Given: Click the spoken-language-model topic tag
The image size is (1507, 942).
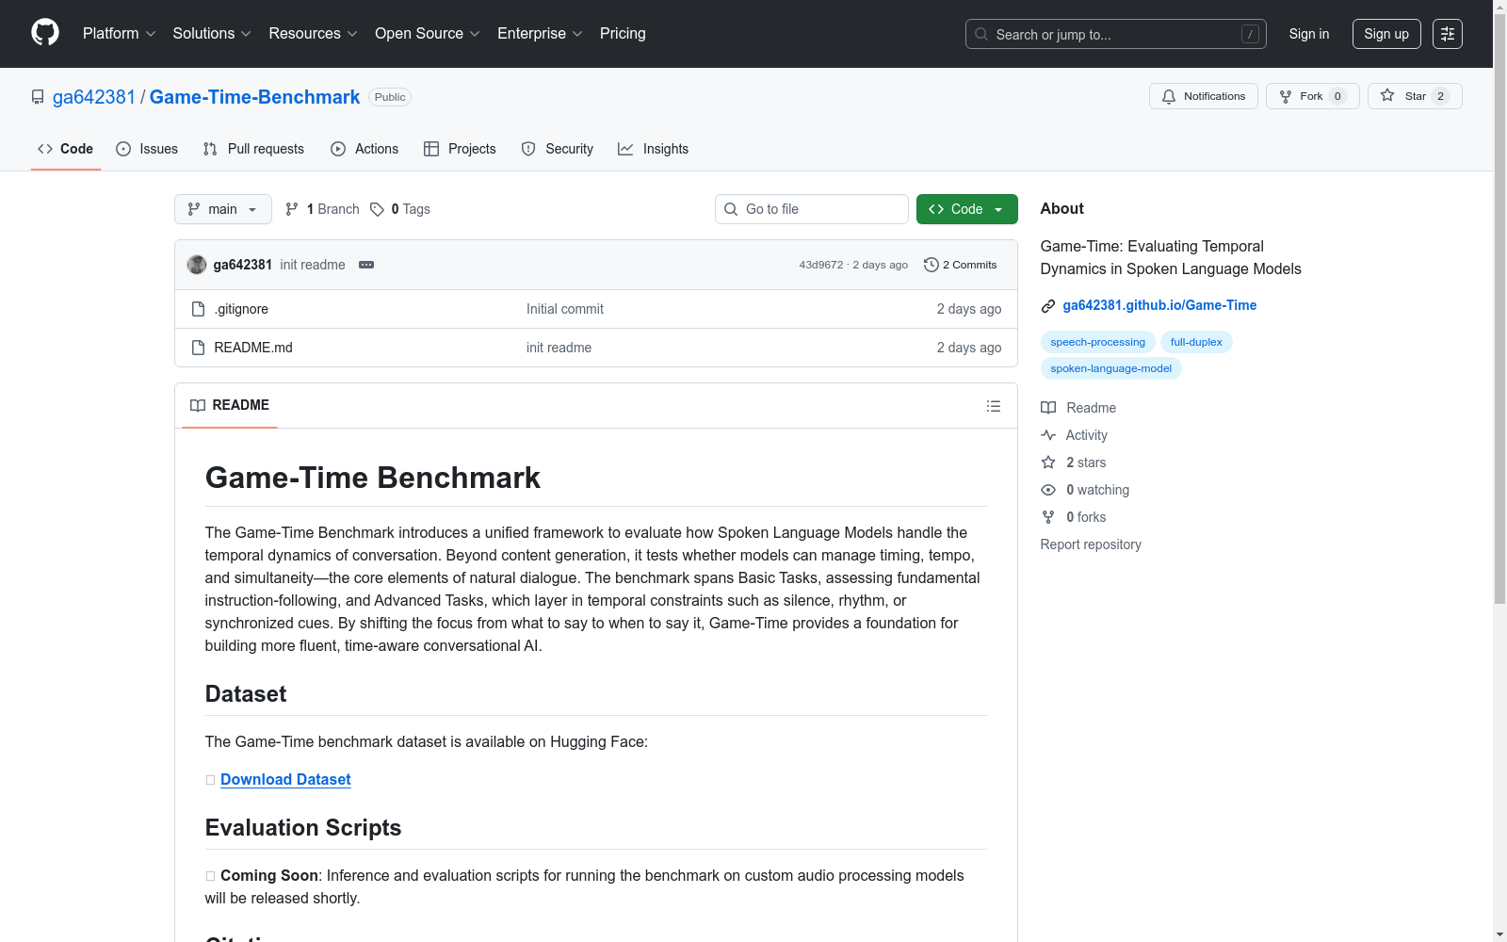Looking at the screenshot, I should [x=1111, y=368].
